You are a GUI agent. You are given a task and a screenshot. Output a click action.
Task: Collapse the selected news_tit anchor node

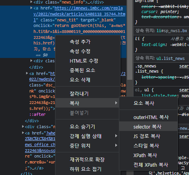coord(31,8)
